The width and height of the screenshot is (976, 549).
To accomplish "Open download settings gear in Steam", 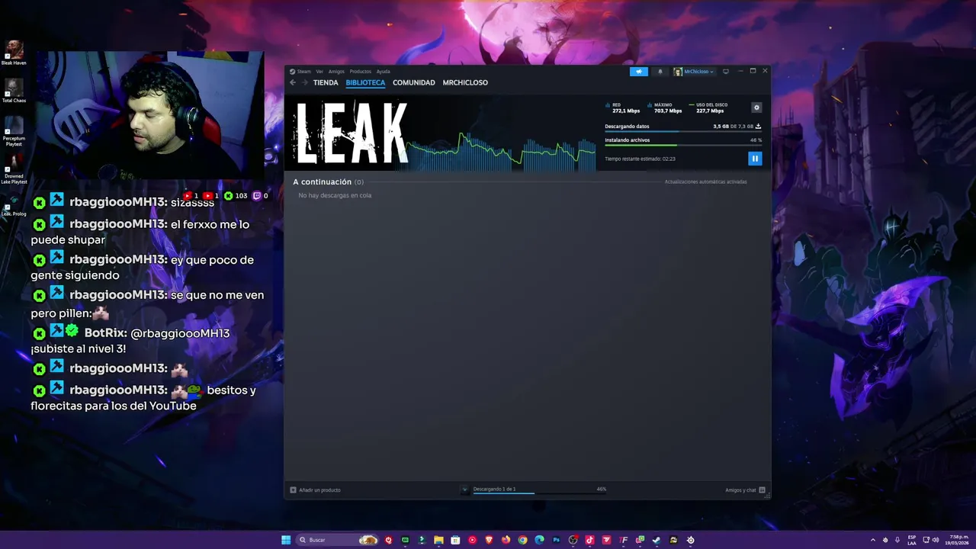I will pos(756,108).
